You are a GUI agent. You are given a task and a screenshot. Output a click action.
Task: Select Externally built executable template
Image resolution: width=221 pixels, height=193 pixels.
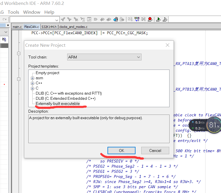point(58,103)
